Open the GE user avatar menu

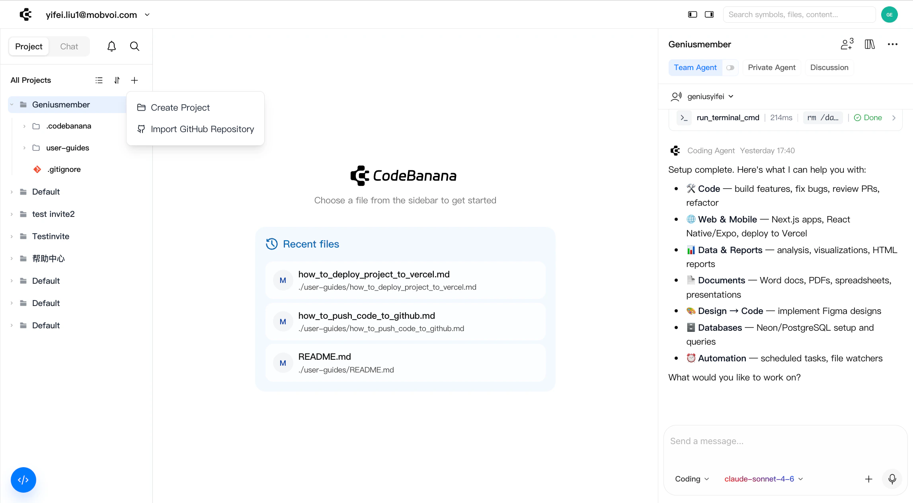tap(890, 14)
